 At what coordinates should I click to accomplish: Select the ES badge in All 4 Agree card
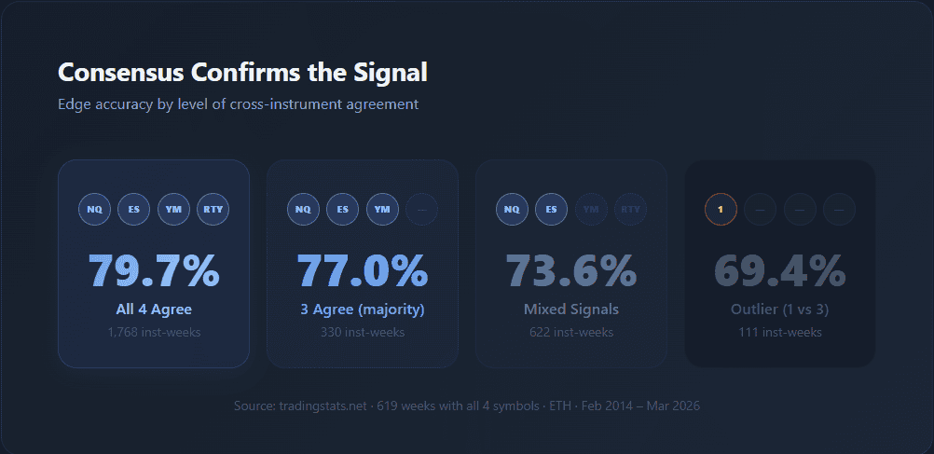134,209
